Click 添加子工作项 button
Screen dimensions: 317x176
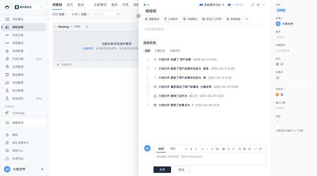(x=211, y=19)
